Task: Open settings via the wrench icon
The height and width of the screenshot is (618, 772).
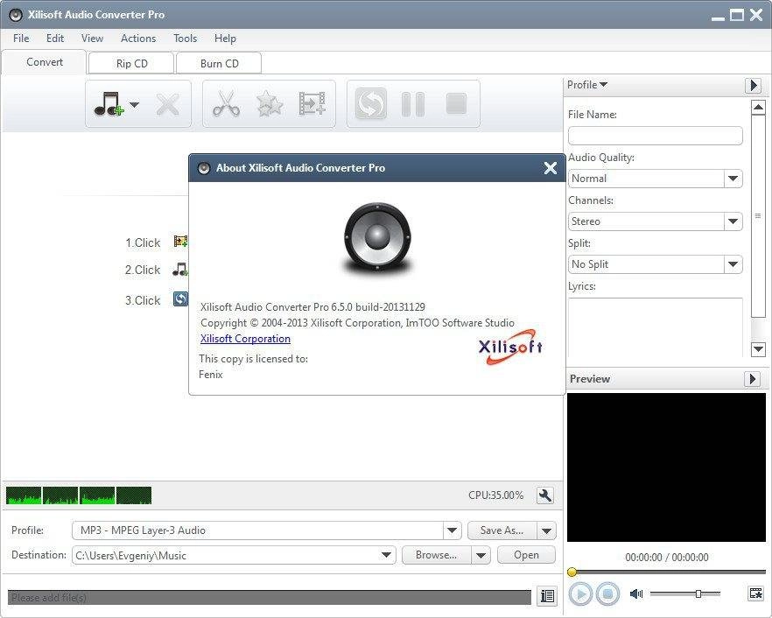Action: [x=545, y=495]
